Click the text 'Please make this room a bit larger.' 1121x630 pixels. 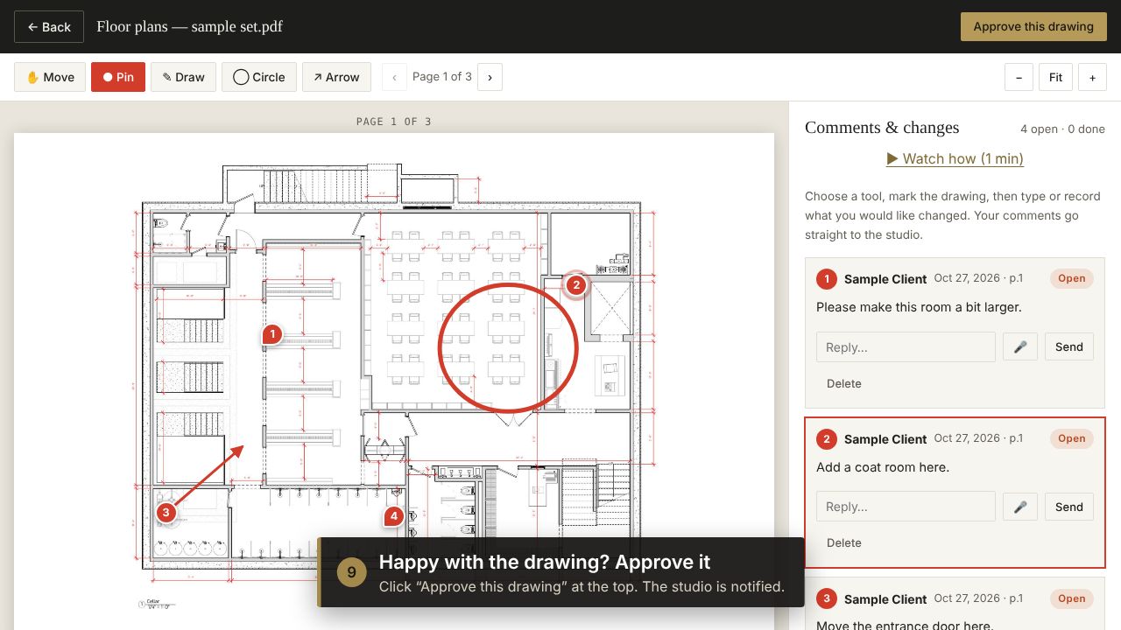(x=919, y=307)
